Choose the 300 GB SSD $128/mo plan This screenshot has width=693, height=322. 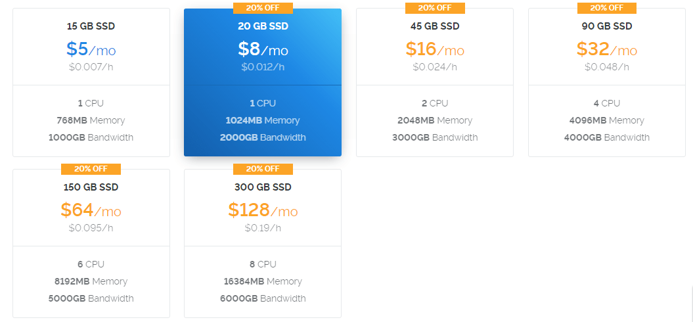click(x=263, y=243)
